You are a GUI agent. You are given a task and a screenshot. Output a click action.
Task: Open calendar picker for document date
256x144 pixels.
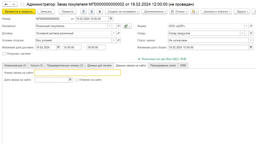(x=111, y=19)
